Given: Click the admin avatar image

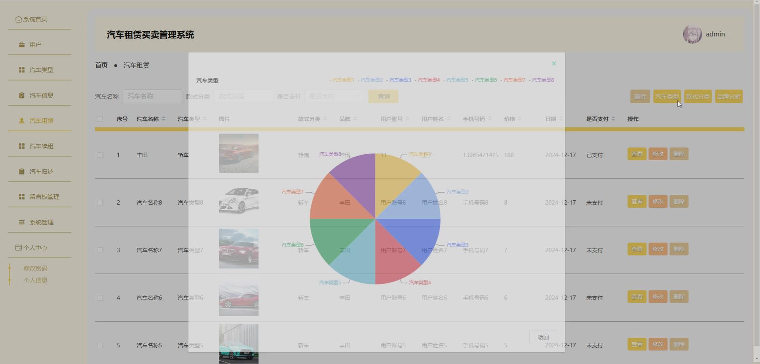Looking at the screenshot, I should pyautogui.click(x=692, y=34).
